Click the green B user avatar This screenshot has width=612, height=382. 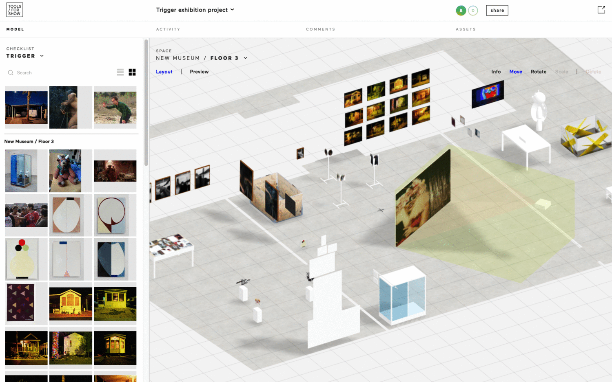point(461,11)
